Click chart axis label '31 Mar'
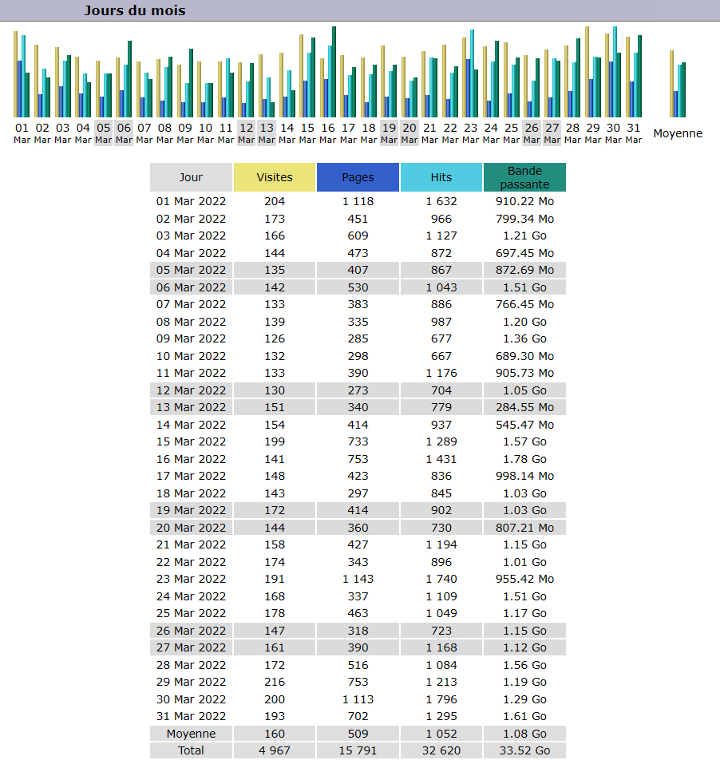 (634, 133)
